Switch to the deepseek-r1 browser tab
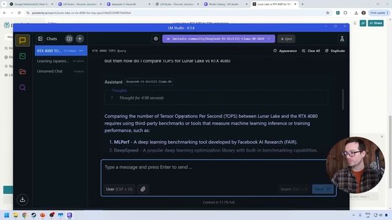Screen dimensions: 392x220 128,4
